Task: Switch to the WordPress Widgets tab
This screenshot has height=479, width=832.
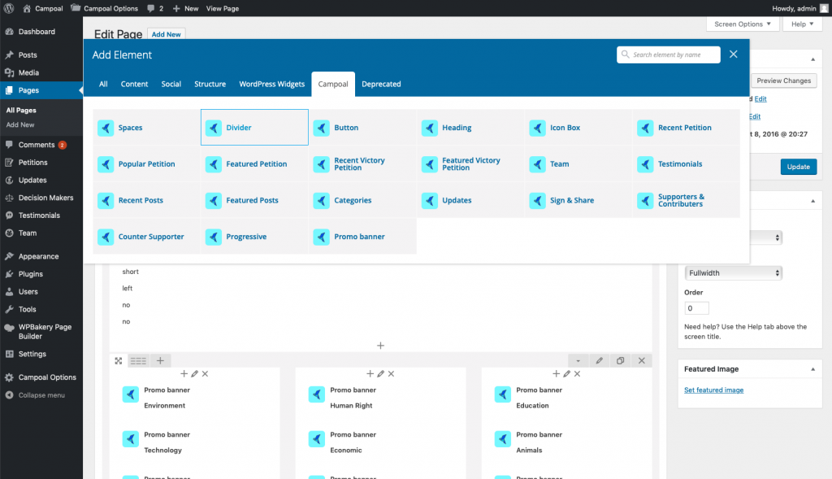Action: point(271,84)
